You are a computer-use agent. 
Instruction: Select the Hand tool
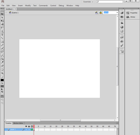pos(2,70)
